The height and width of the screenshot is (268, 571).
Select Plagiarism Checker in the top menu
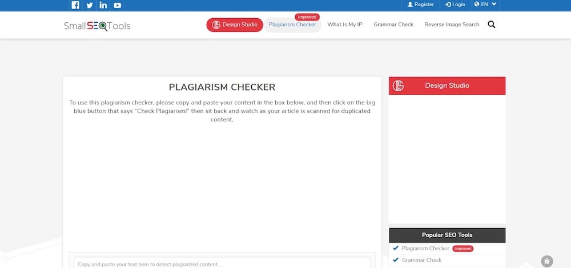tap(292, 25)
